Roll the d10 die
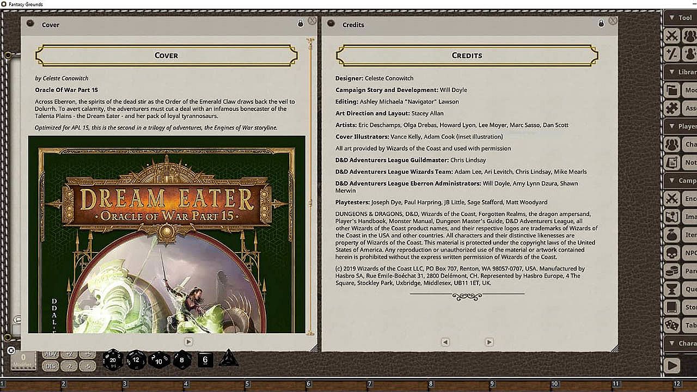Screen dimensions: 697x392 (x=159, y=359)
